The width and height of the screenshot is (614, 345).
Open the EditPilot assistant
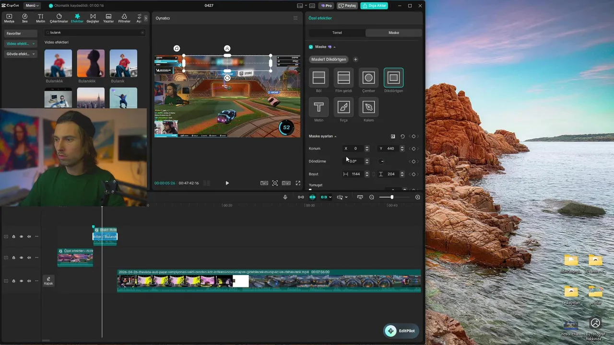401,331
